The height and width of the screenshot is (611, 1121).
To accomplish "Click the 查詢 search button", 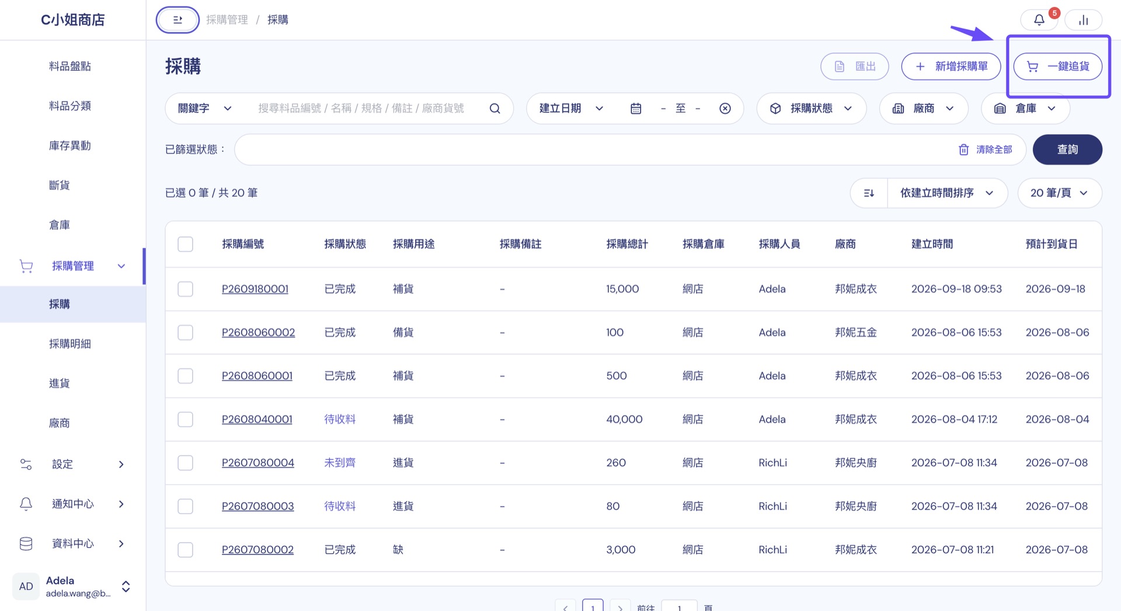I will pyautogui.click(x=1067, y=150).
